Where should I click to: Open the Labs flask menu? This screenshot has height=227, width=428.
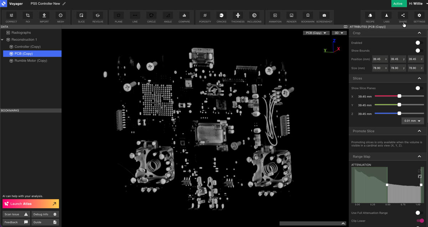coord(387,17)
